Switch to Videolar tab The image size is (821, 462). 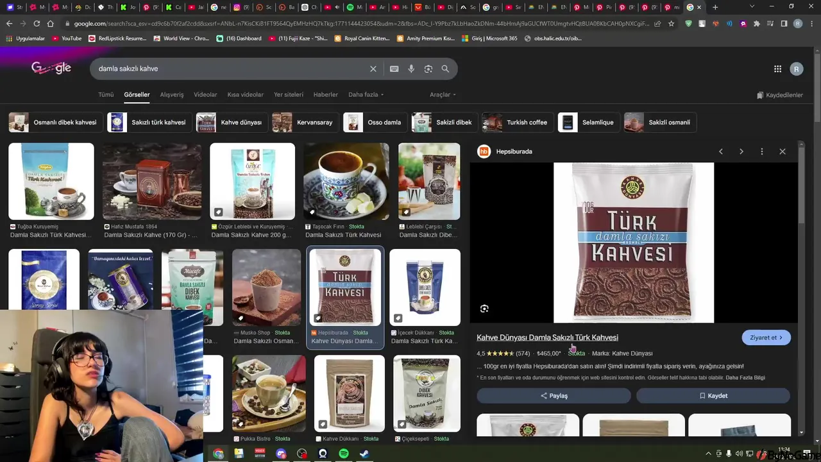205,94
